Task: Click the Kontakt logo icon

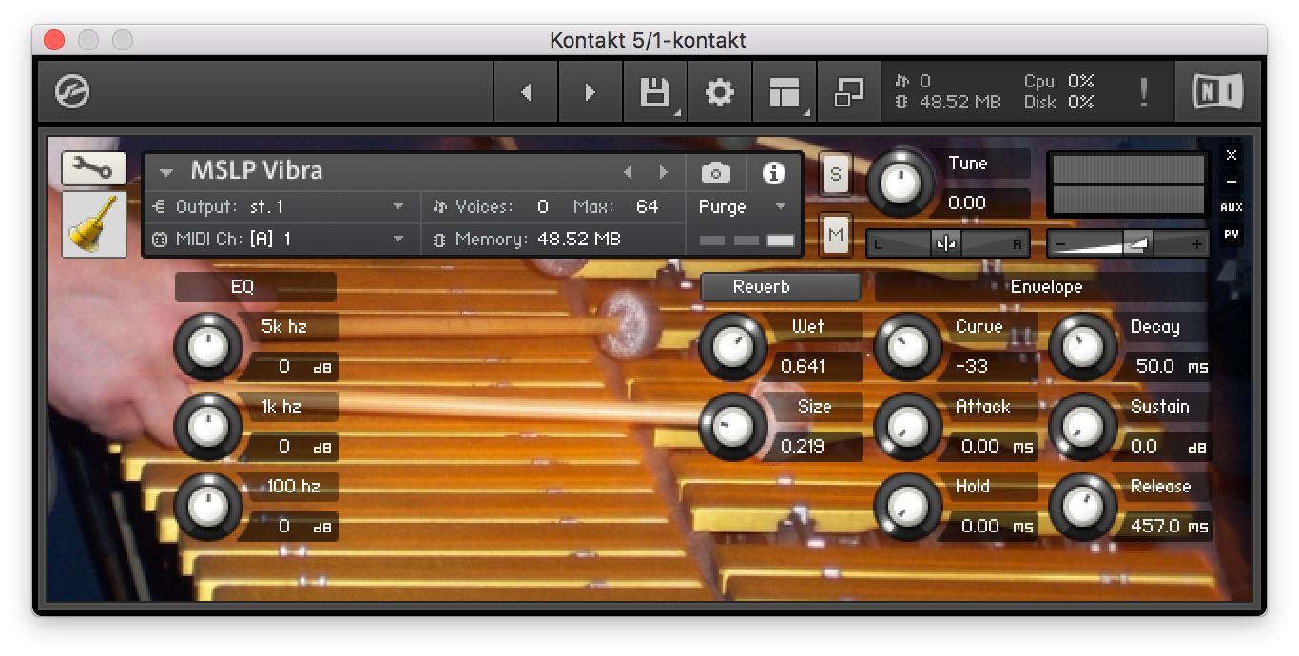Action: tap(73, 92)
